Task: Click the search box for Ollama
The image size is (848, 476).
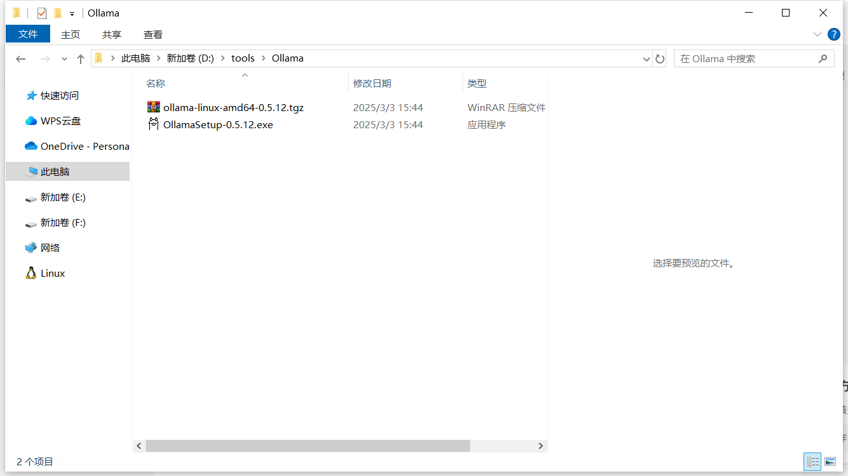Action: coord(753,58)
